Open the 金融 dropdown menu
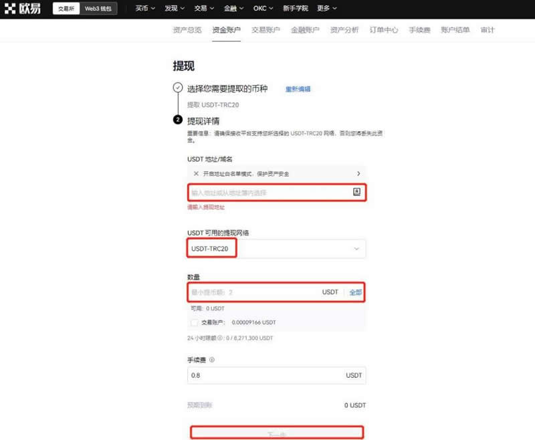This screenshot has width=535, height=440. 234,9
